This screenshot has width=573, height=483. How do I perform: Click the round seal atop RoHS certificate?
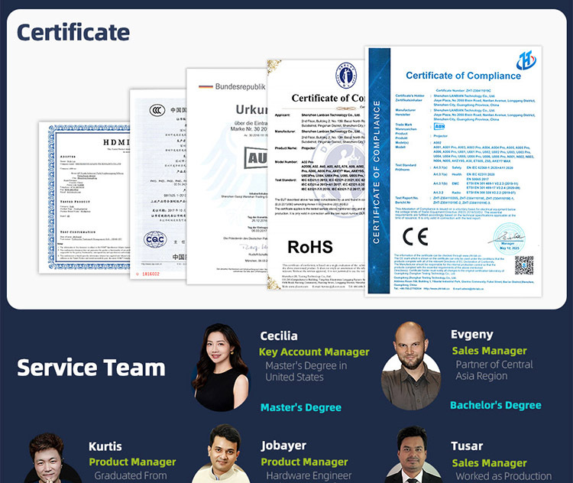pyautogui.click(x=346, y=75)
